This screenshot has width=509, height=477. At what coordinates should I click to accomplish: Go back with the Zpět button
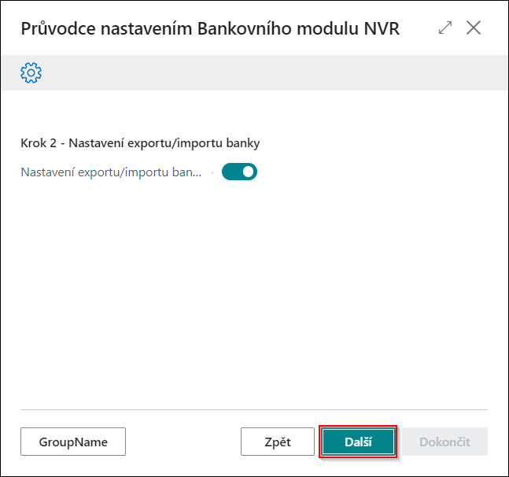pyautogui.click(x=278, y=442)
